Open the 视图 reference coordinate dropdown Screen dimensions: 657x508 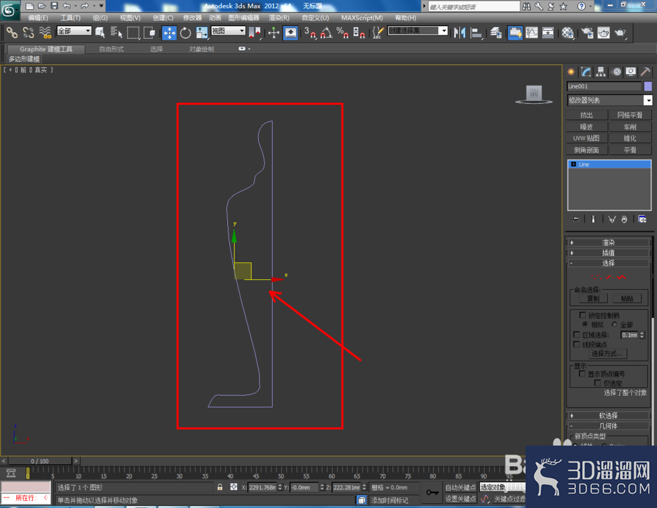click(x=228, y=31)
